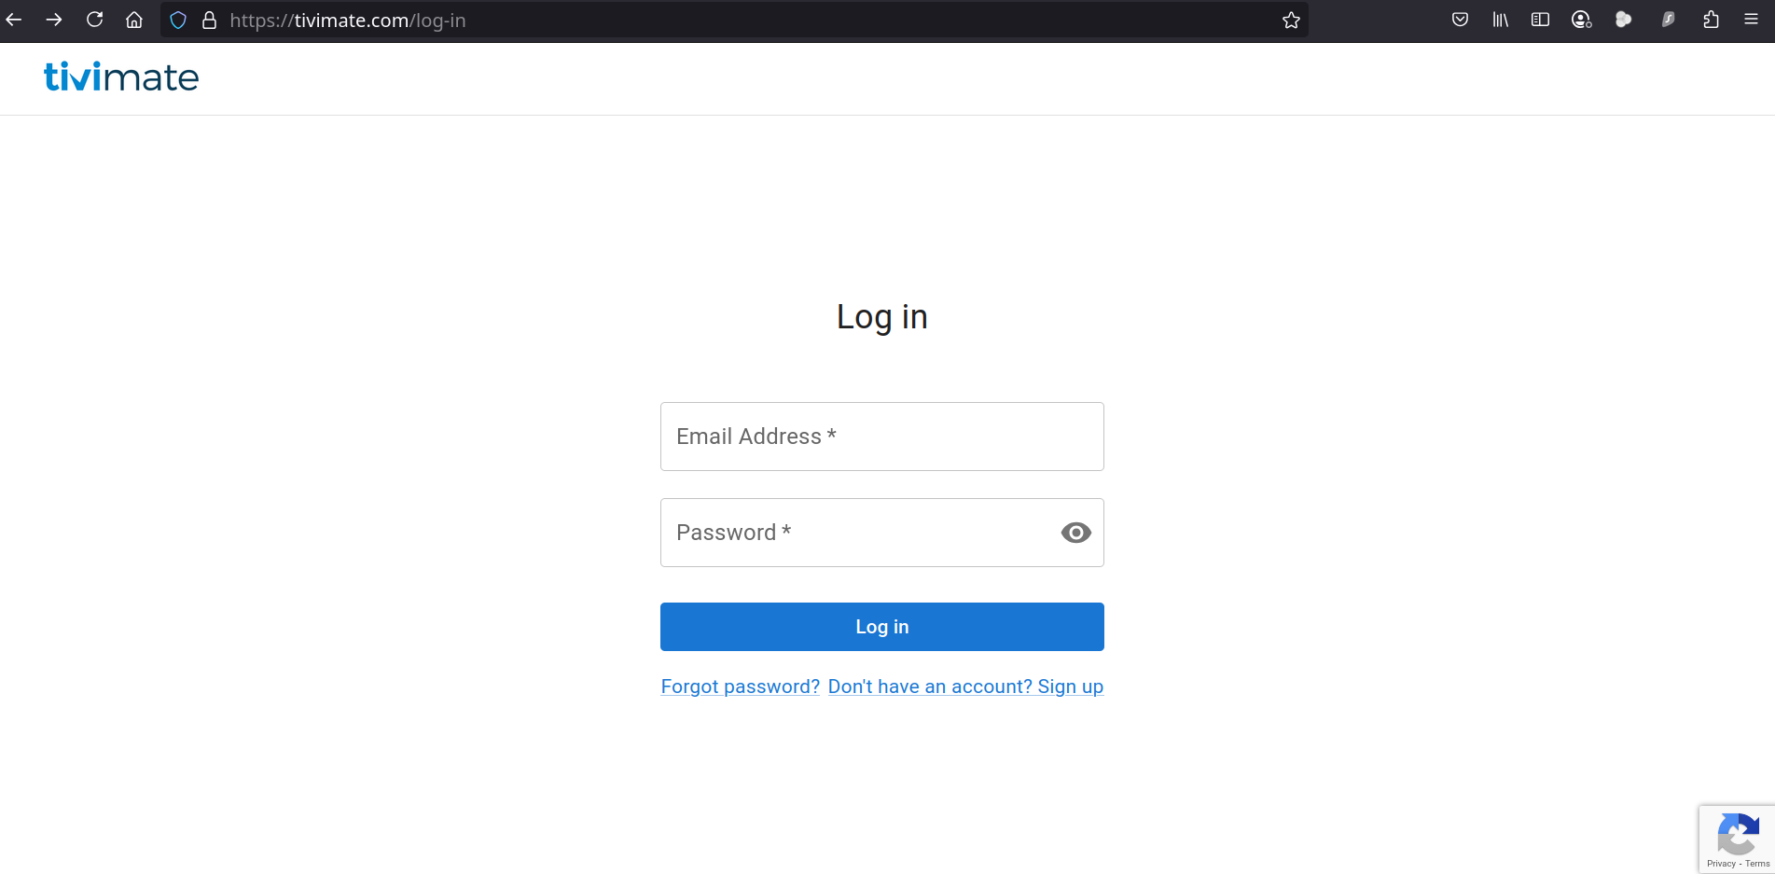Click the tivimate logo
1775x874 pixels.
tap(121, 77)
